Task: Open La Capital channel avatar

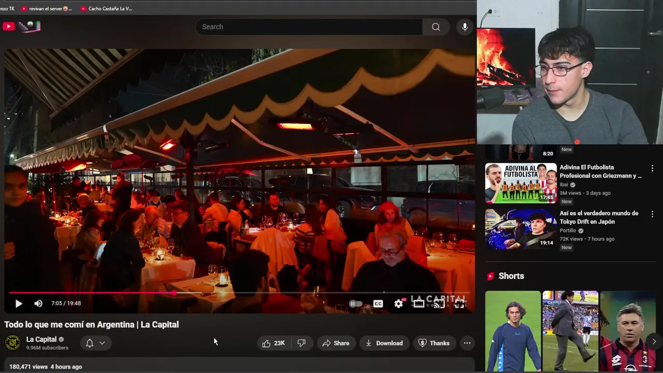Action: click(x=12, y=343)
